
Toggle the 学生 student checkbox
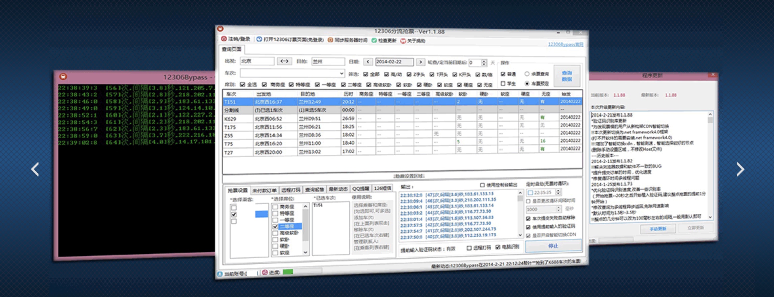pos(503,84)
